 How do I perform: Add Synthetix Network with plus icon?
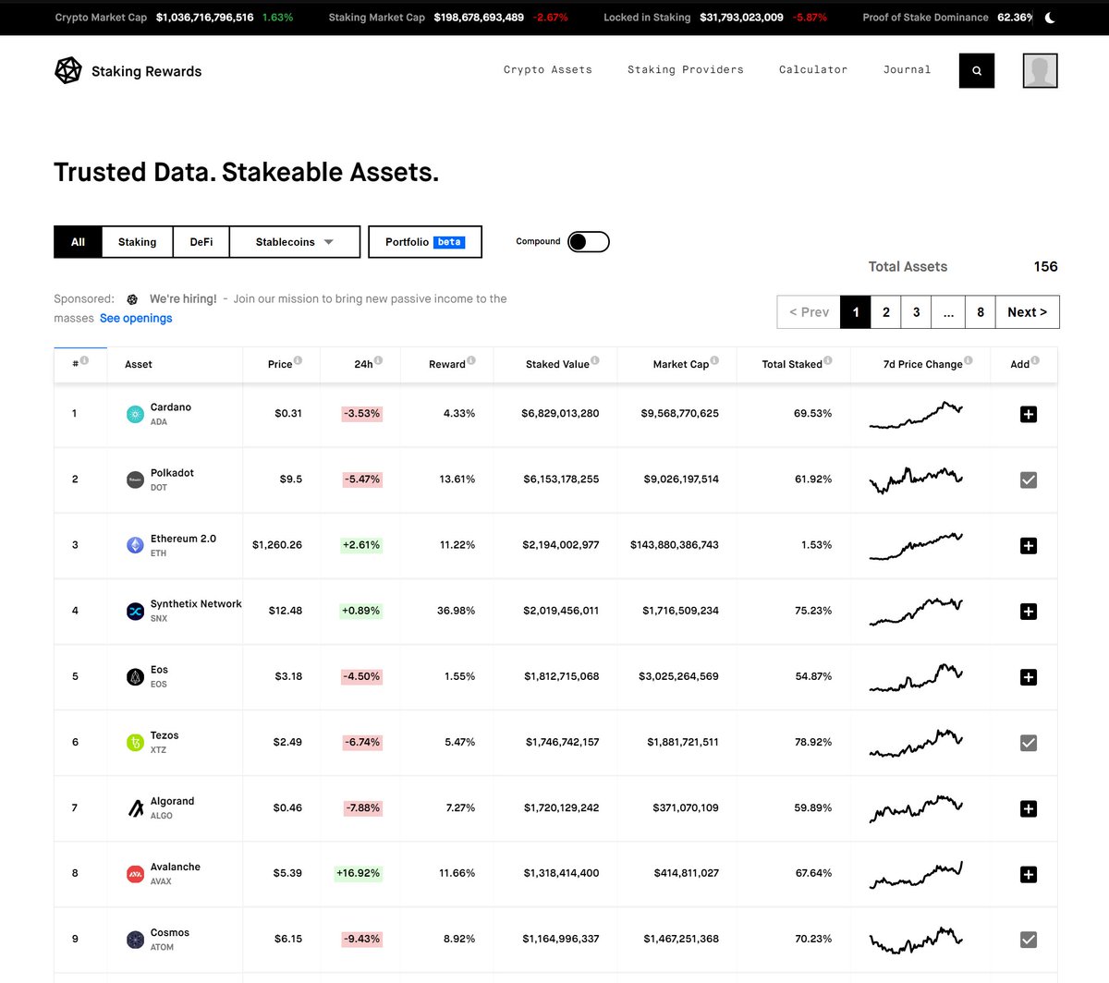[x=1028, y=611]
